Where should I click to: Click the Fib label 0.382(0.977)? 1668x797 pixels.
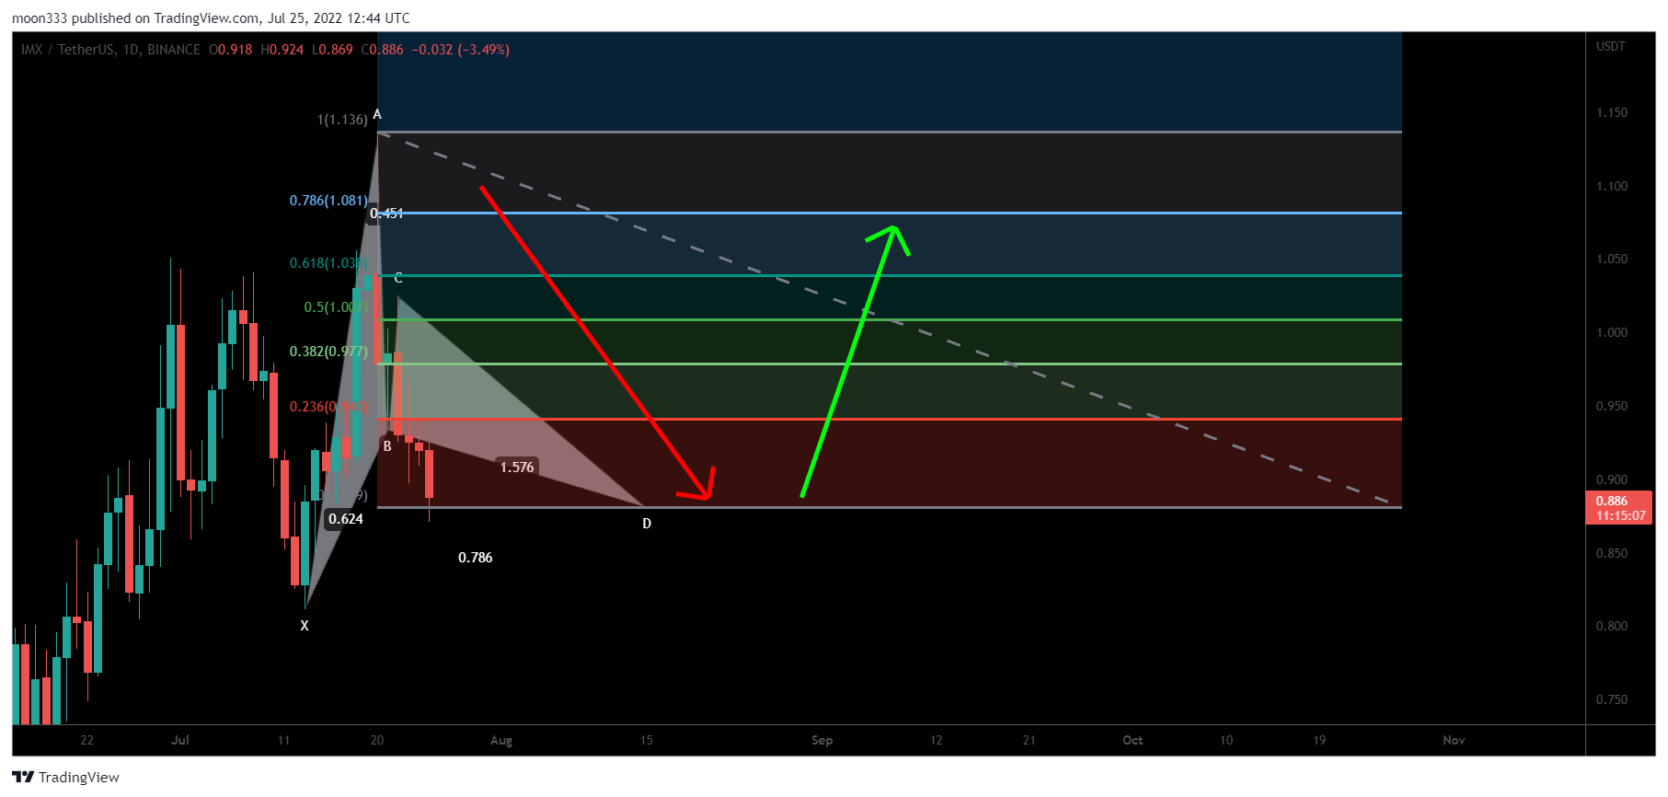coord(328,352)
